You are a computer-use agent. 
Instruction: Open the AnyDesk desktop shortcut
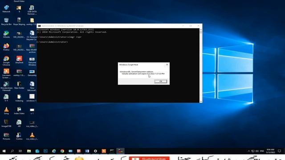[19, 60]
